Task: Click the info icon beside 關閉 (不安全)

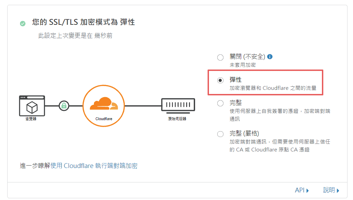Action: [270, 57]
